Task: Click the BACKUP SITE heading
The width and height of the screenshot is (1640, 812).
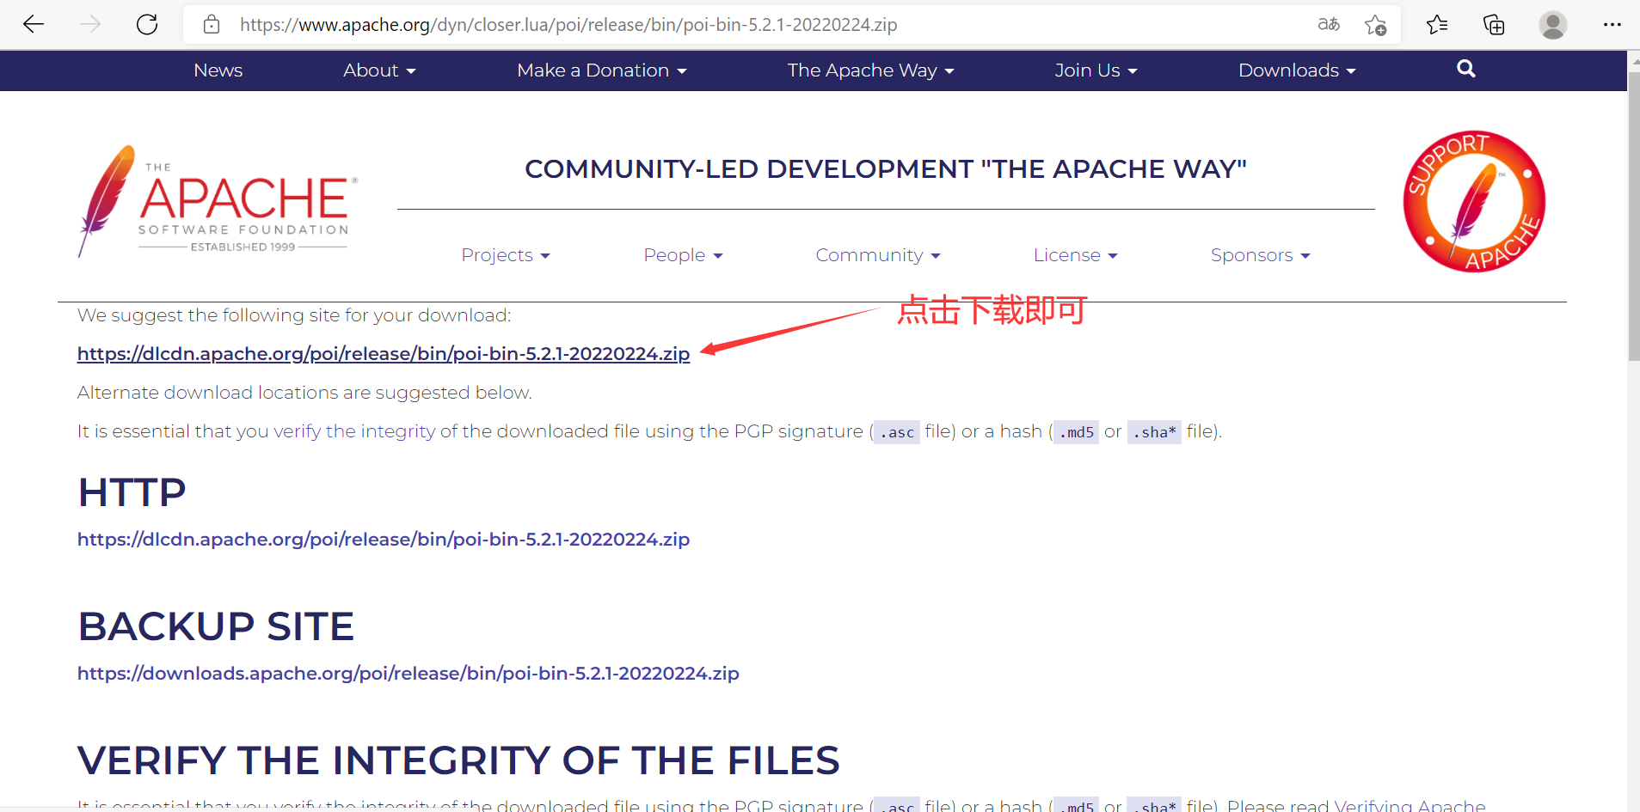Action: (216, 626)
